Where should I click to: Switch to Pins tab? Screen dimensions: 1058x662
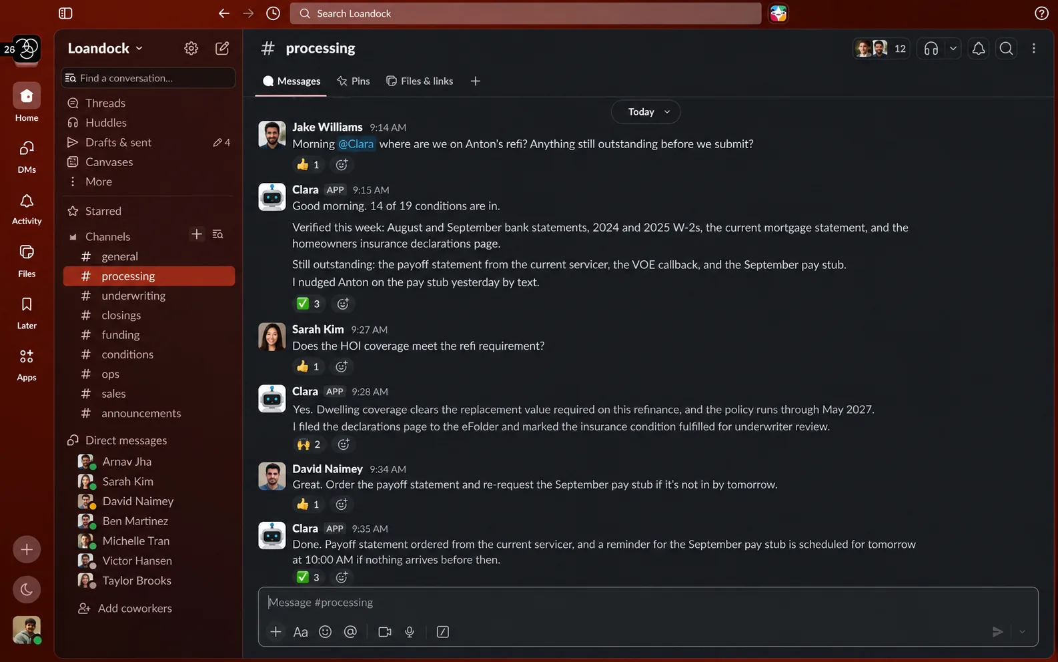click(354, 81)
